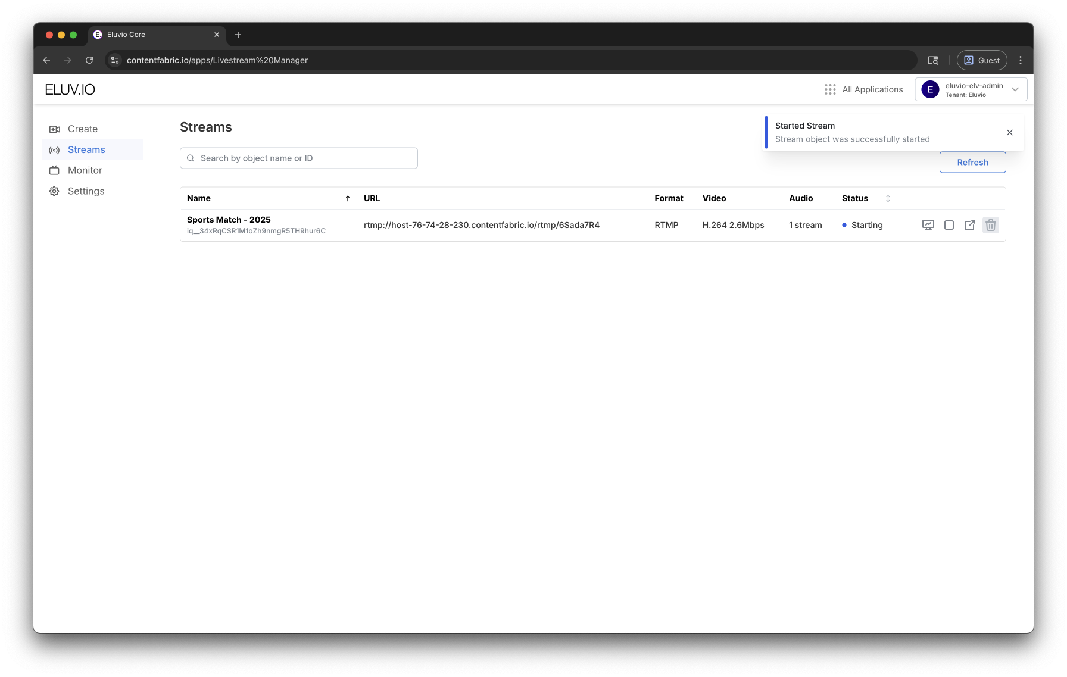This screenshot has width=1067, height=677.
Task: Delete the Sports Match - 2025 stream
Action: point(991,225)
